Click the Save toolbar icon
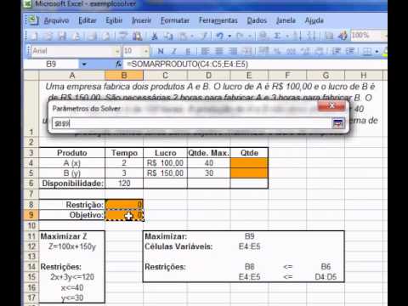 coord(62,36)
